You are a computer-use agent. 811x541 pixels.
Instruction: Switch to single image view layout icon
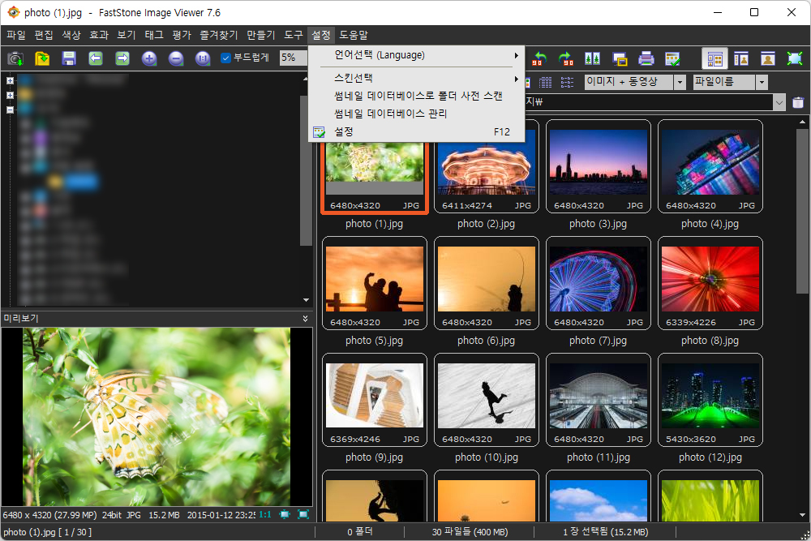[x=768, y=58]
